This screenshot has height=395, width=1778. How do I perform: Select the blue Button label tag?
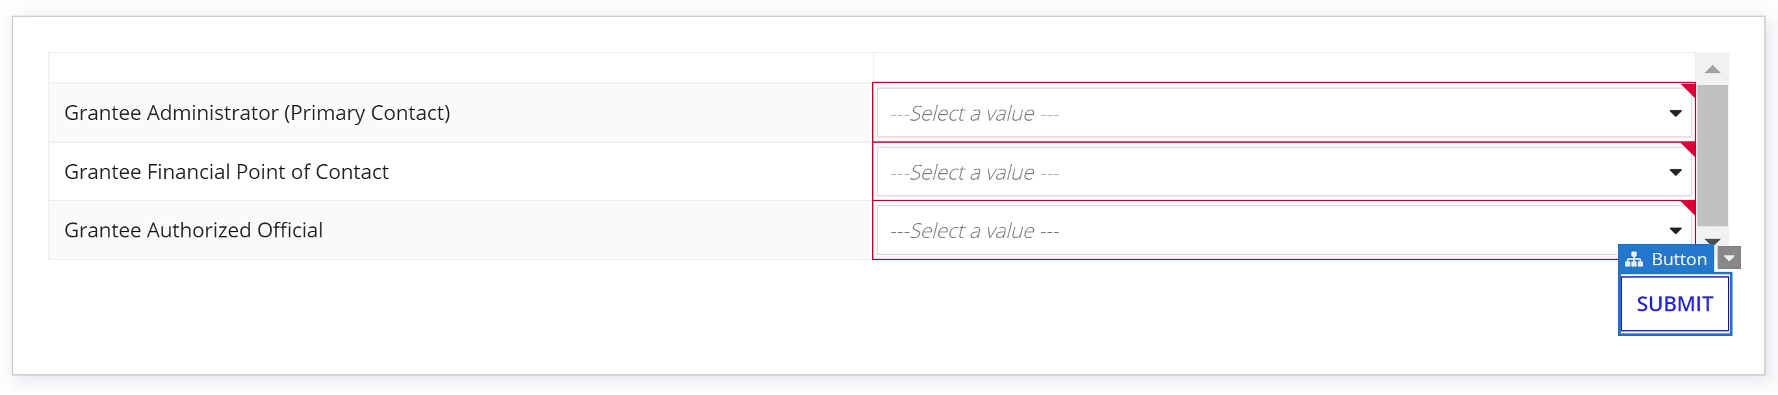(x=1666, y=259)
